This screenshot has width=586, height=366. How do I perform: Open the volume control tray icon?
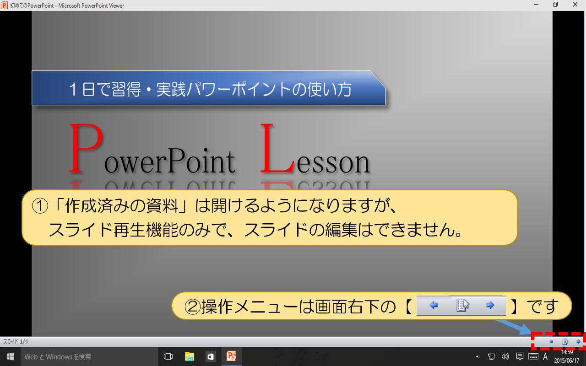pos(505,356)
